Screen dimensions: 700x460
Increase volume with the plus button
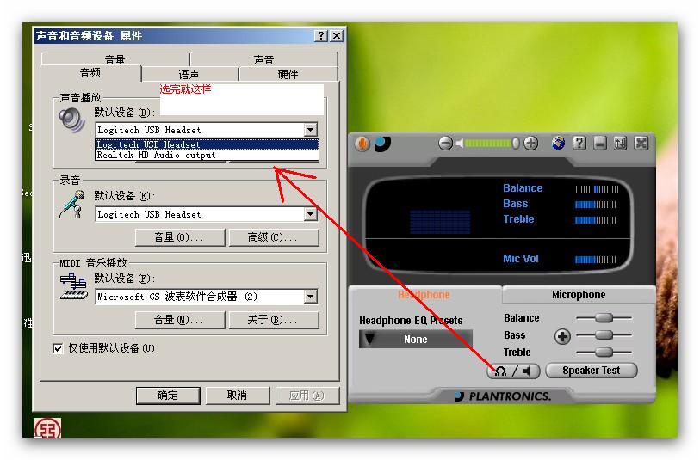point(530,144)
